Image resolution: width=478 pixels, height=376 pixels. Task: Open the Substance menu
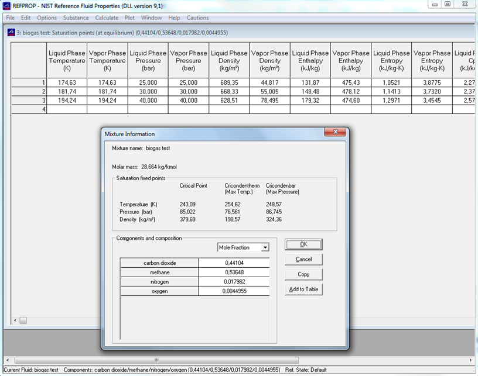(76, 18)
